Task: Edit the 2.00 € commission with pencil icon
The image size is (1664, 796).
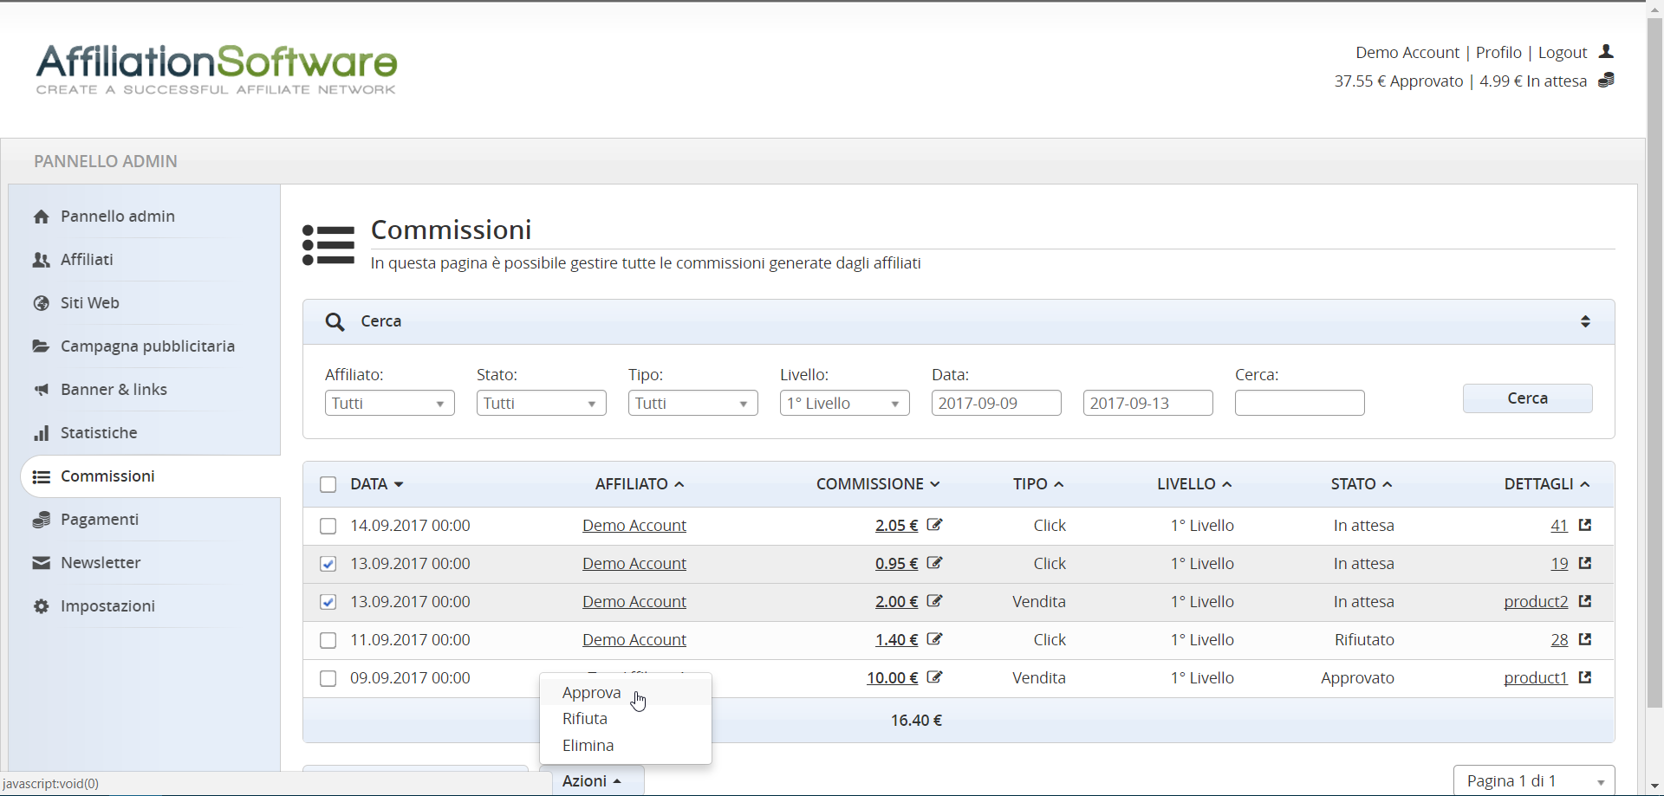Action: [x=934, y=601]
